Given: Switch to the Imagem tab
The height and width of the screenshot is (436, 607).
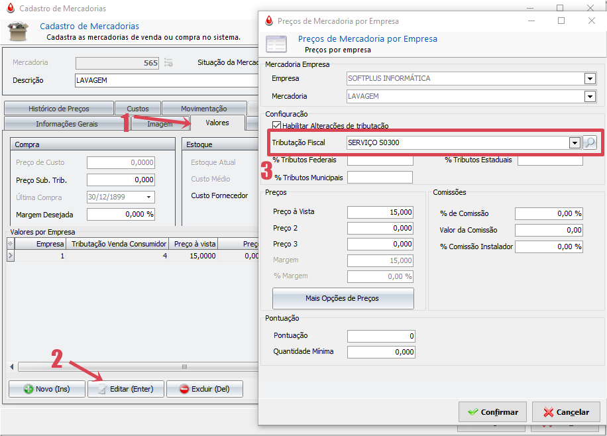Looking at the screenshot, I should tap(160, 124).
